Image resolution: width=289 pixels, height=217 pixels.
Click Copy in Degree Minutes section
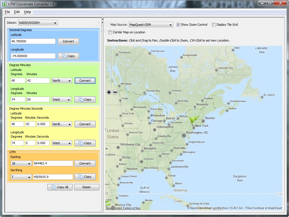click(x=85, y=100)
